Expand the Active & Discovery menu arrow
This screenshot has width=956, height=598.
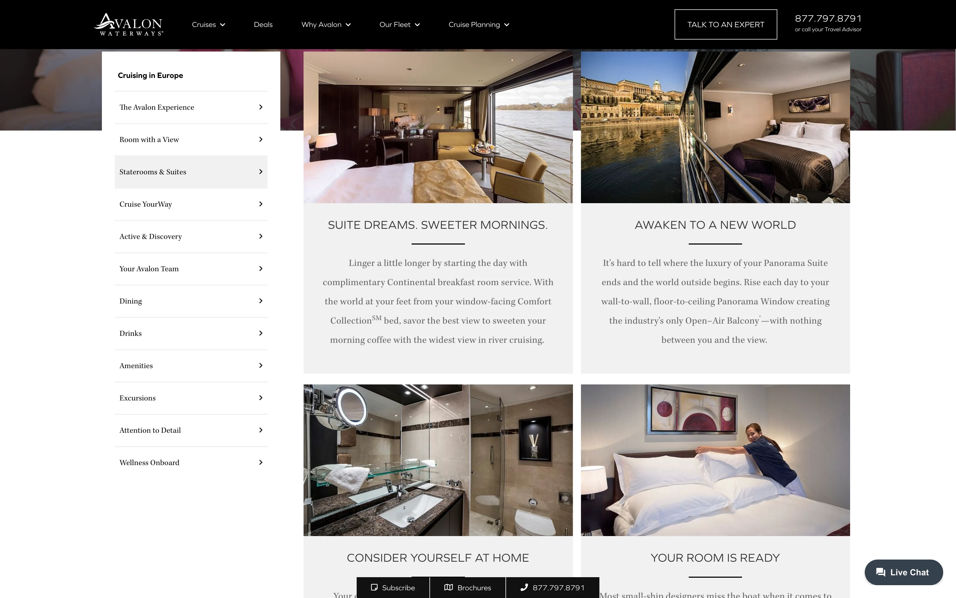point(261,236)
